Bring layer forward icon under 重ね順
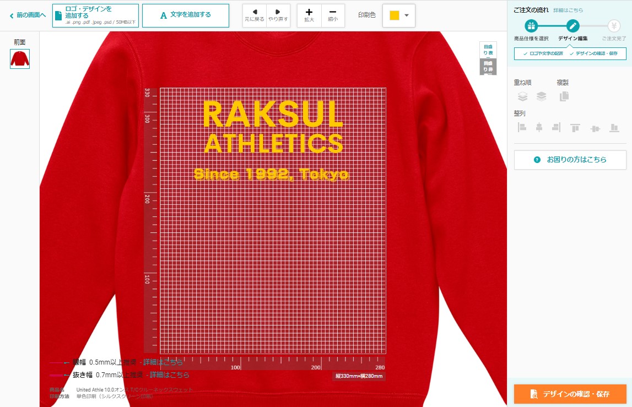The width and height of the screenshot is (632, 407). pos(522,96)
